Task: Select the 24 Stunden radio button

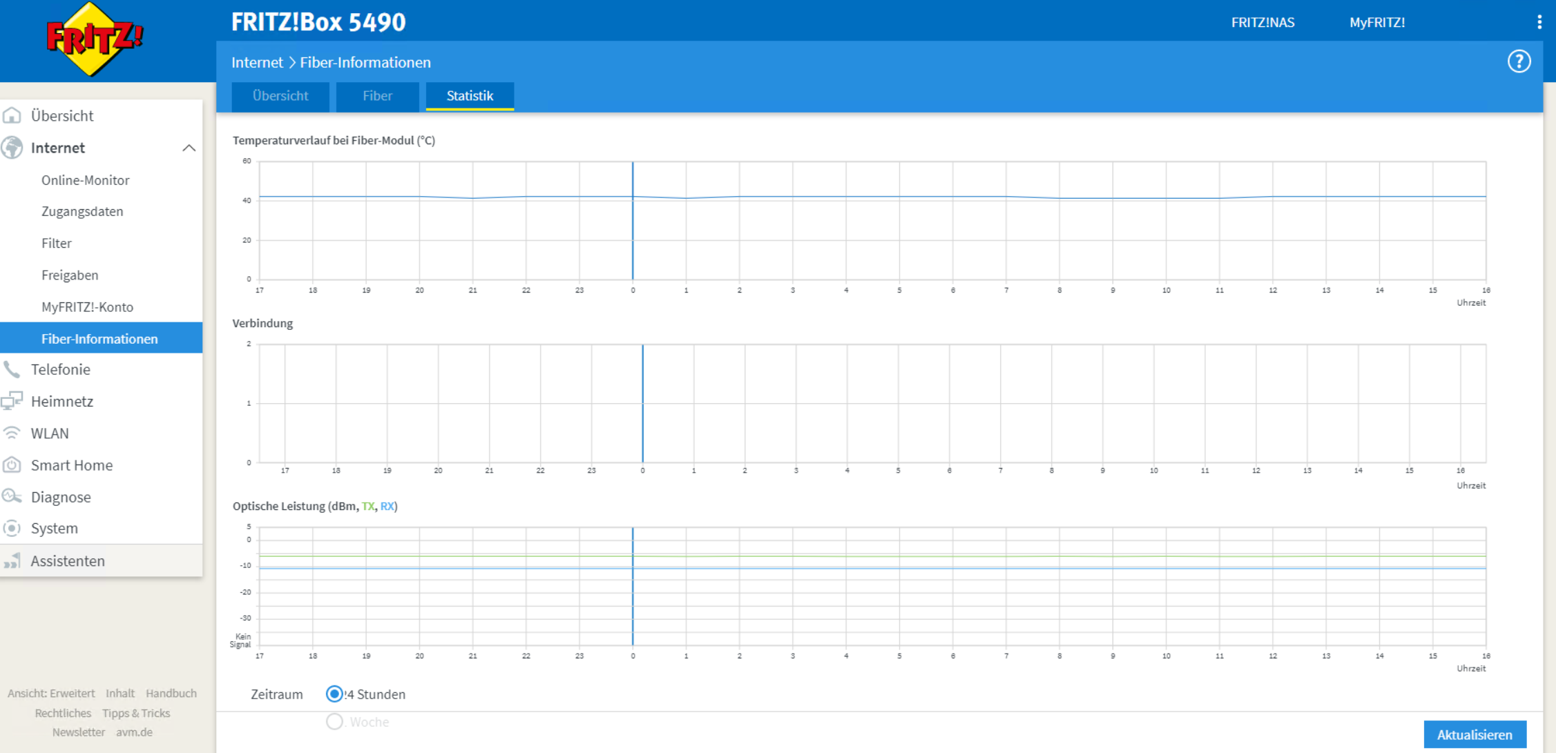Action: tap(334, 694)
